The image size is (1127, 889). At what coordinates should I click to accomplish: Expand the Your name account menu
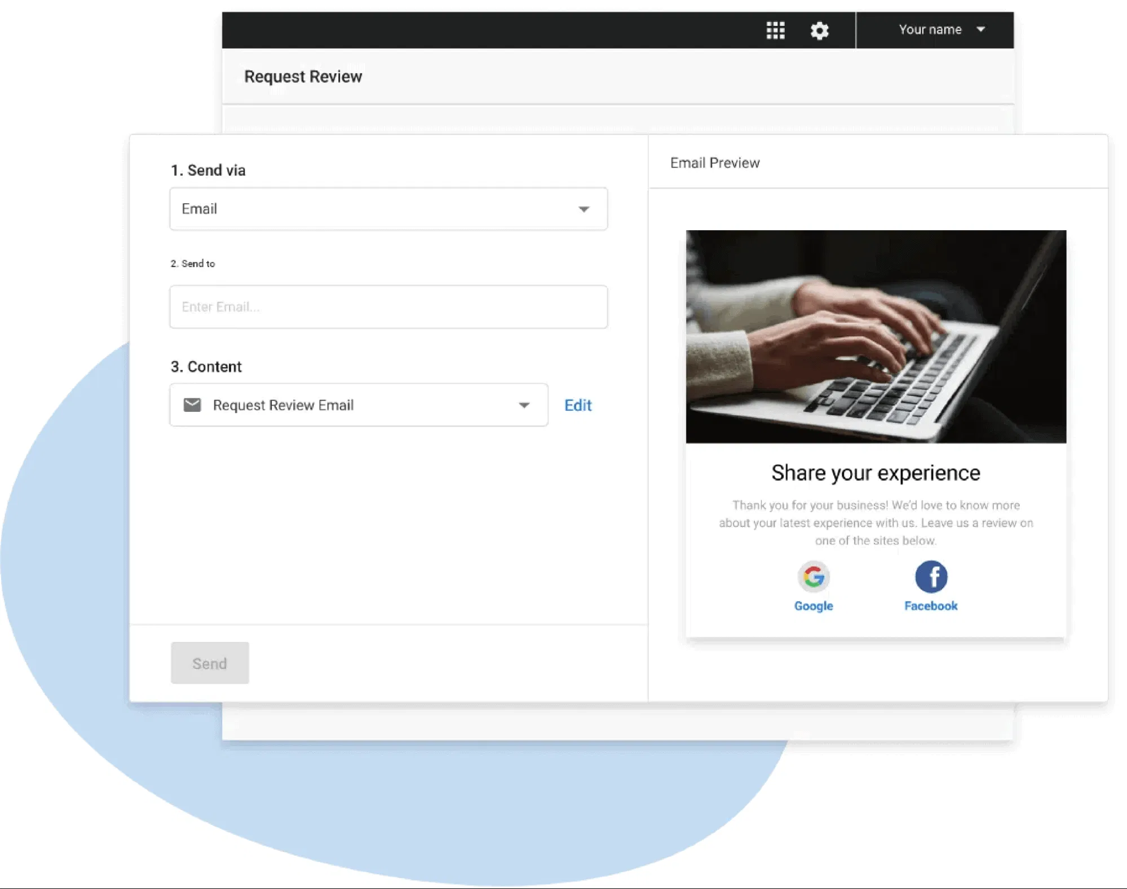click(930, 29)
